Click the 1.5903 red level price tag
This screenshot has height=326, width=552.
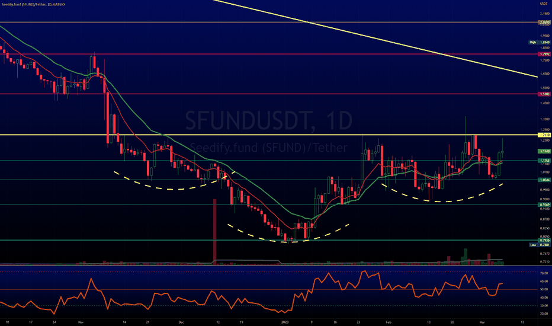pos(544,94)
